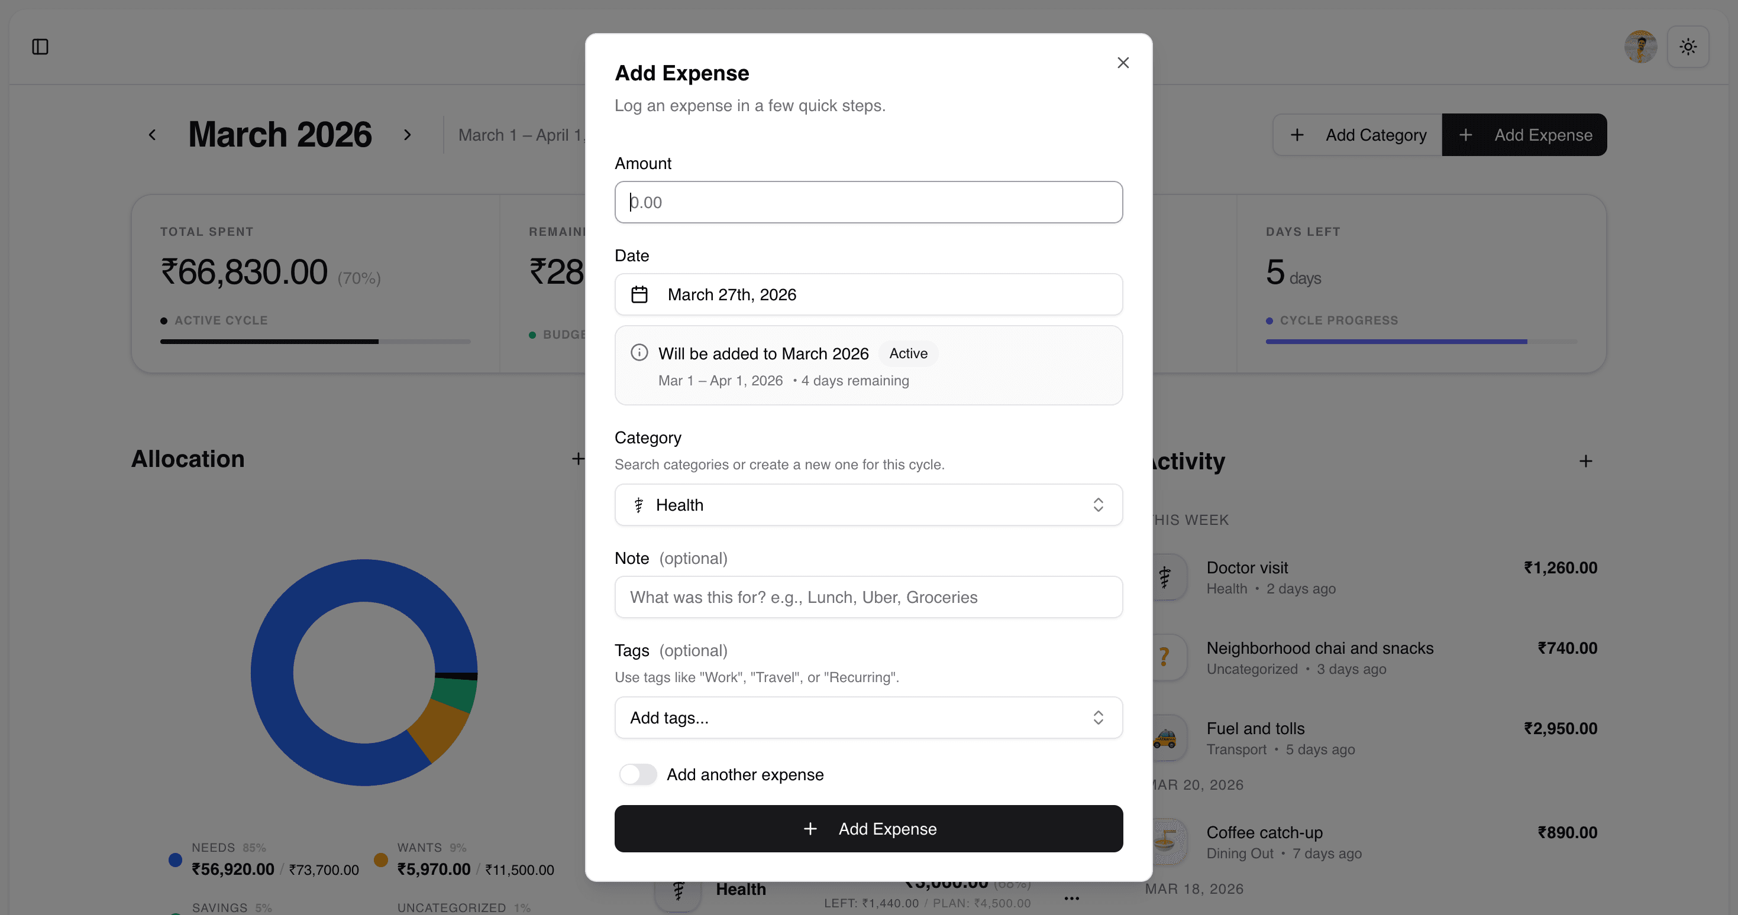The height and width of the screenshot is (915, 1738).
Task: Open the Add tags dropdown
Action: pos(868,718)
